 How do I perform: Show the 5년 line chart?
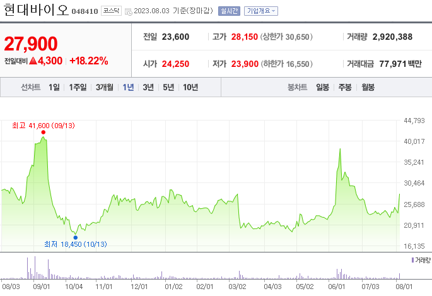click(x=168, y=87)
